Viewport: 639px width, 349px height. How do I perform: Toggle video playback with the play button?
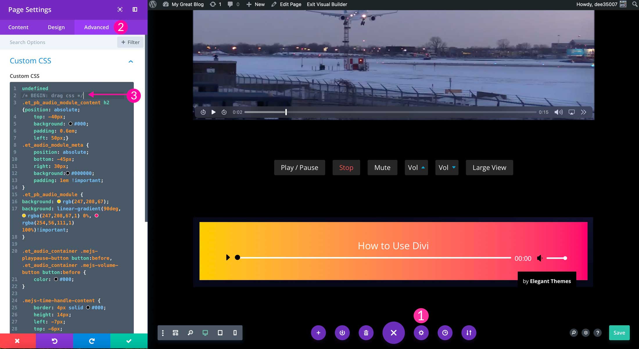click(x=213, y=112)
